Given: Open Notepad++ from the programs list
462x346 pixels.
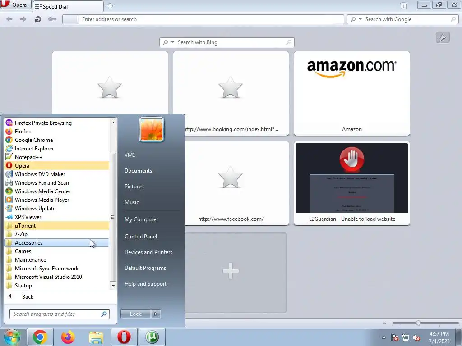Looking at the screenshot, I should [x=57, y=157].
